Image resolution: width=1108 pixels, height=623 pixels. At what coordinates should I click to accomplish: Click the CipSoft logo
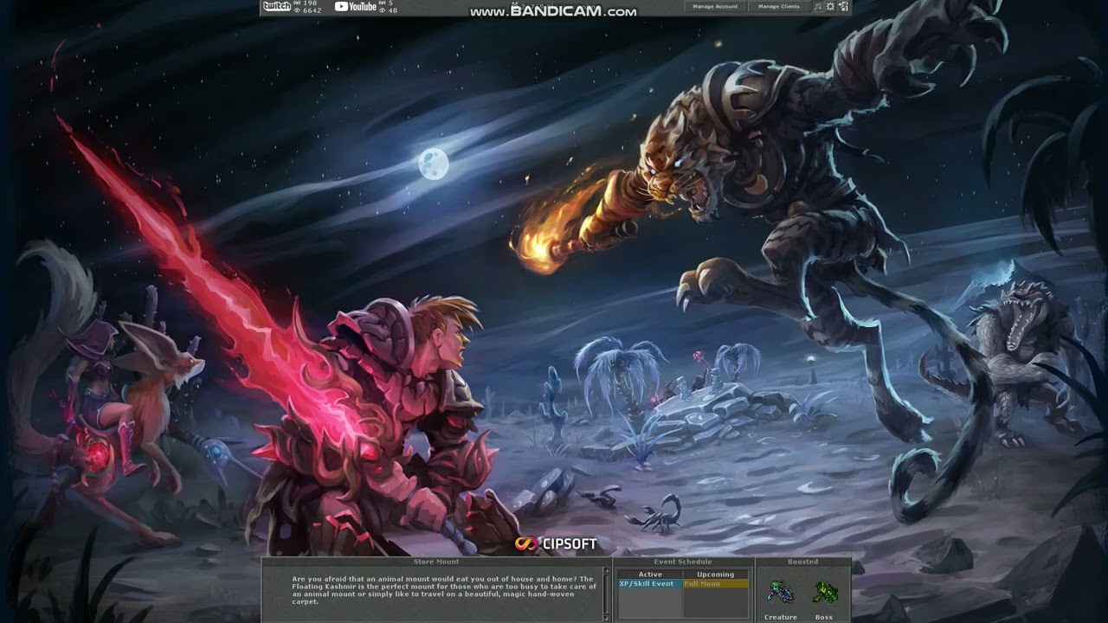[x=556, y=544]
